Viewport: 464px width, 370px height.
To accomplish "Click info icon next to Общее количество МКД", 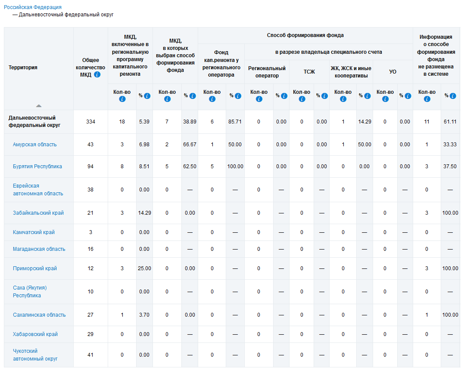I will point(97,74).
